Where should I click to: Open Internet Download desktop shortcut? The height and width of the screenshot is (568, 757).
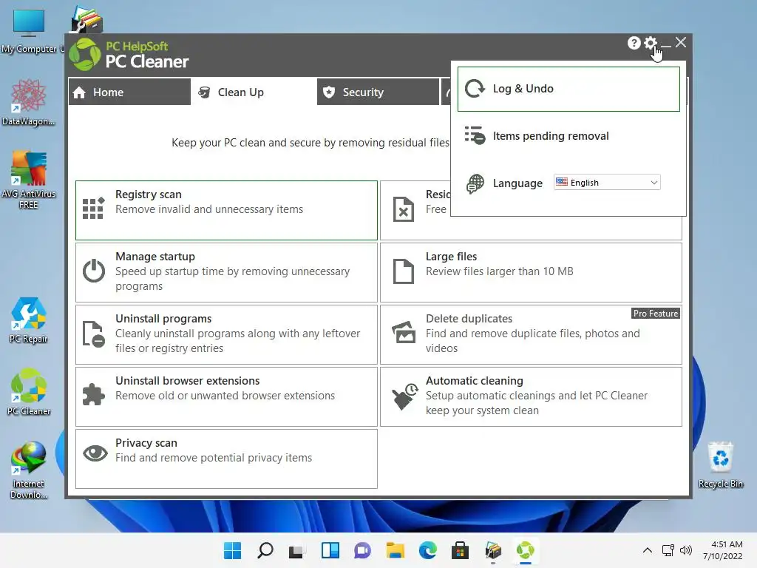point(29,470)
